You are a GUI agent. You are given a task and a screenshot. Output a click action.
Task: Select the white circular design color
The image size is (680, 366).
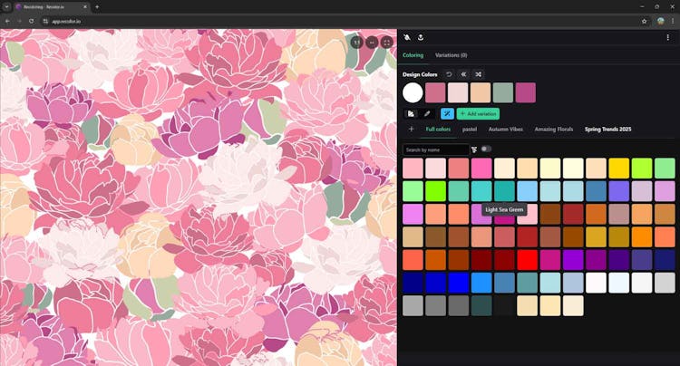pyautogui.click(x=413, y=92)
